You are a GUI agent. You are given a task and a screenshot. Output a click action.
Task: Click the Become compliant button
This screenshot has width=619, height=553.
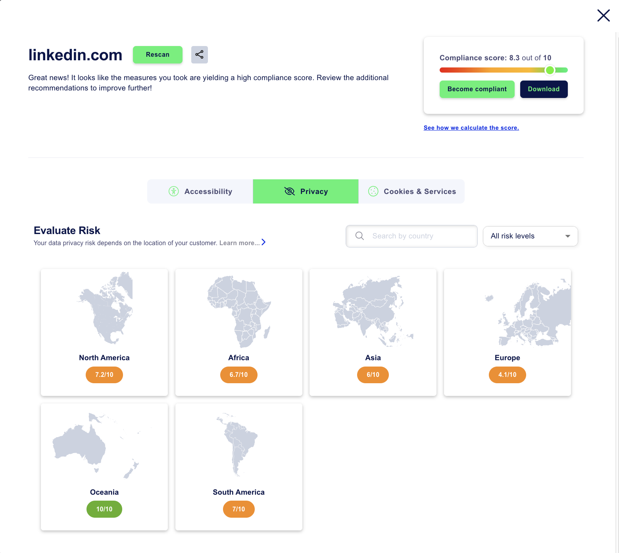point(477,89)
